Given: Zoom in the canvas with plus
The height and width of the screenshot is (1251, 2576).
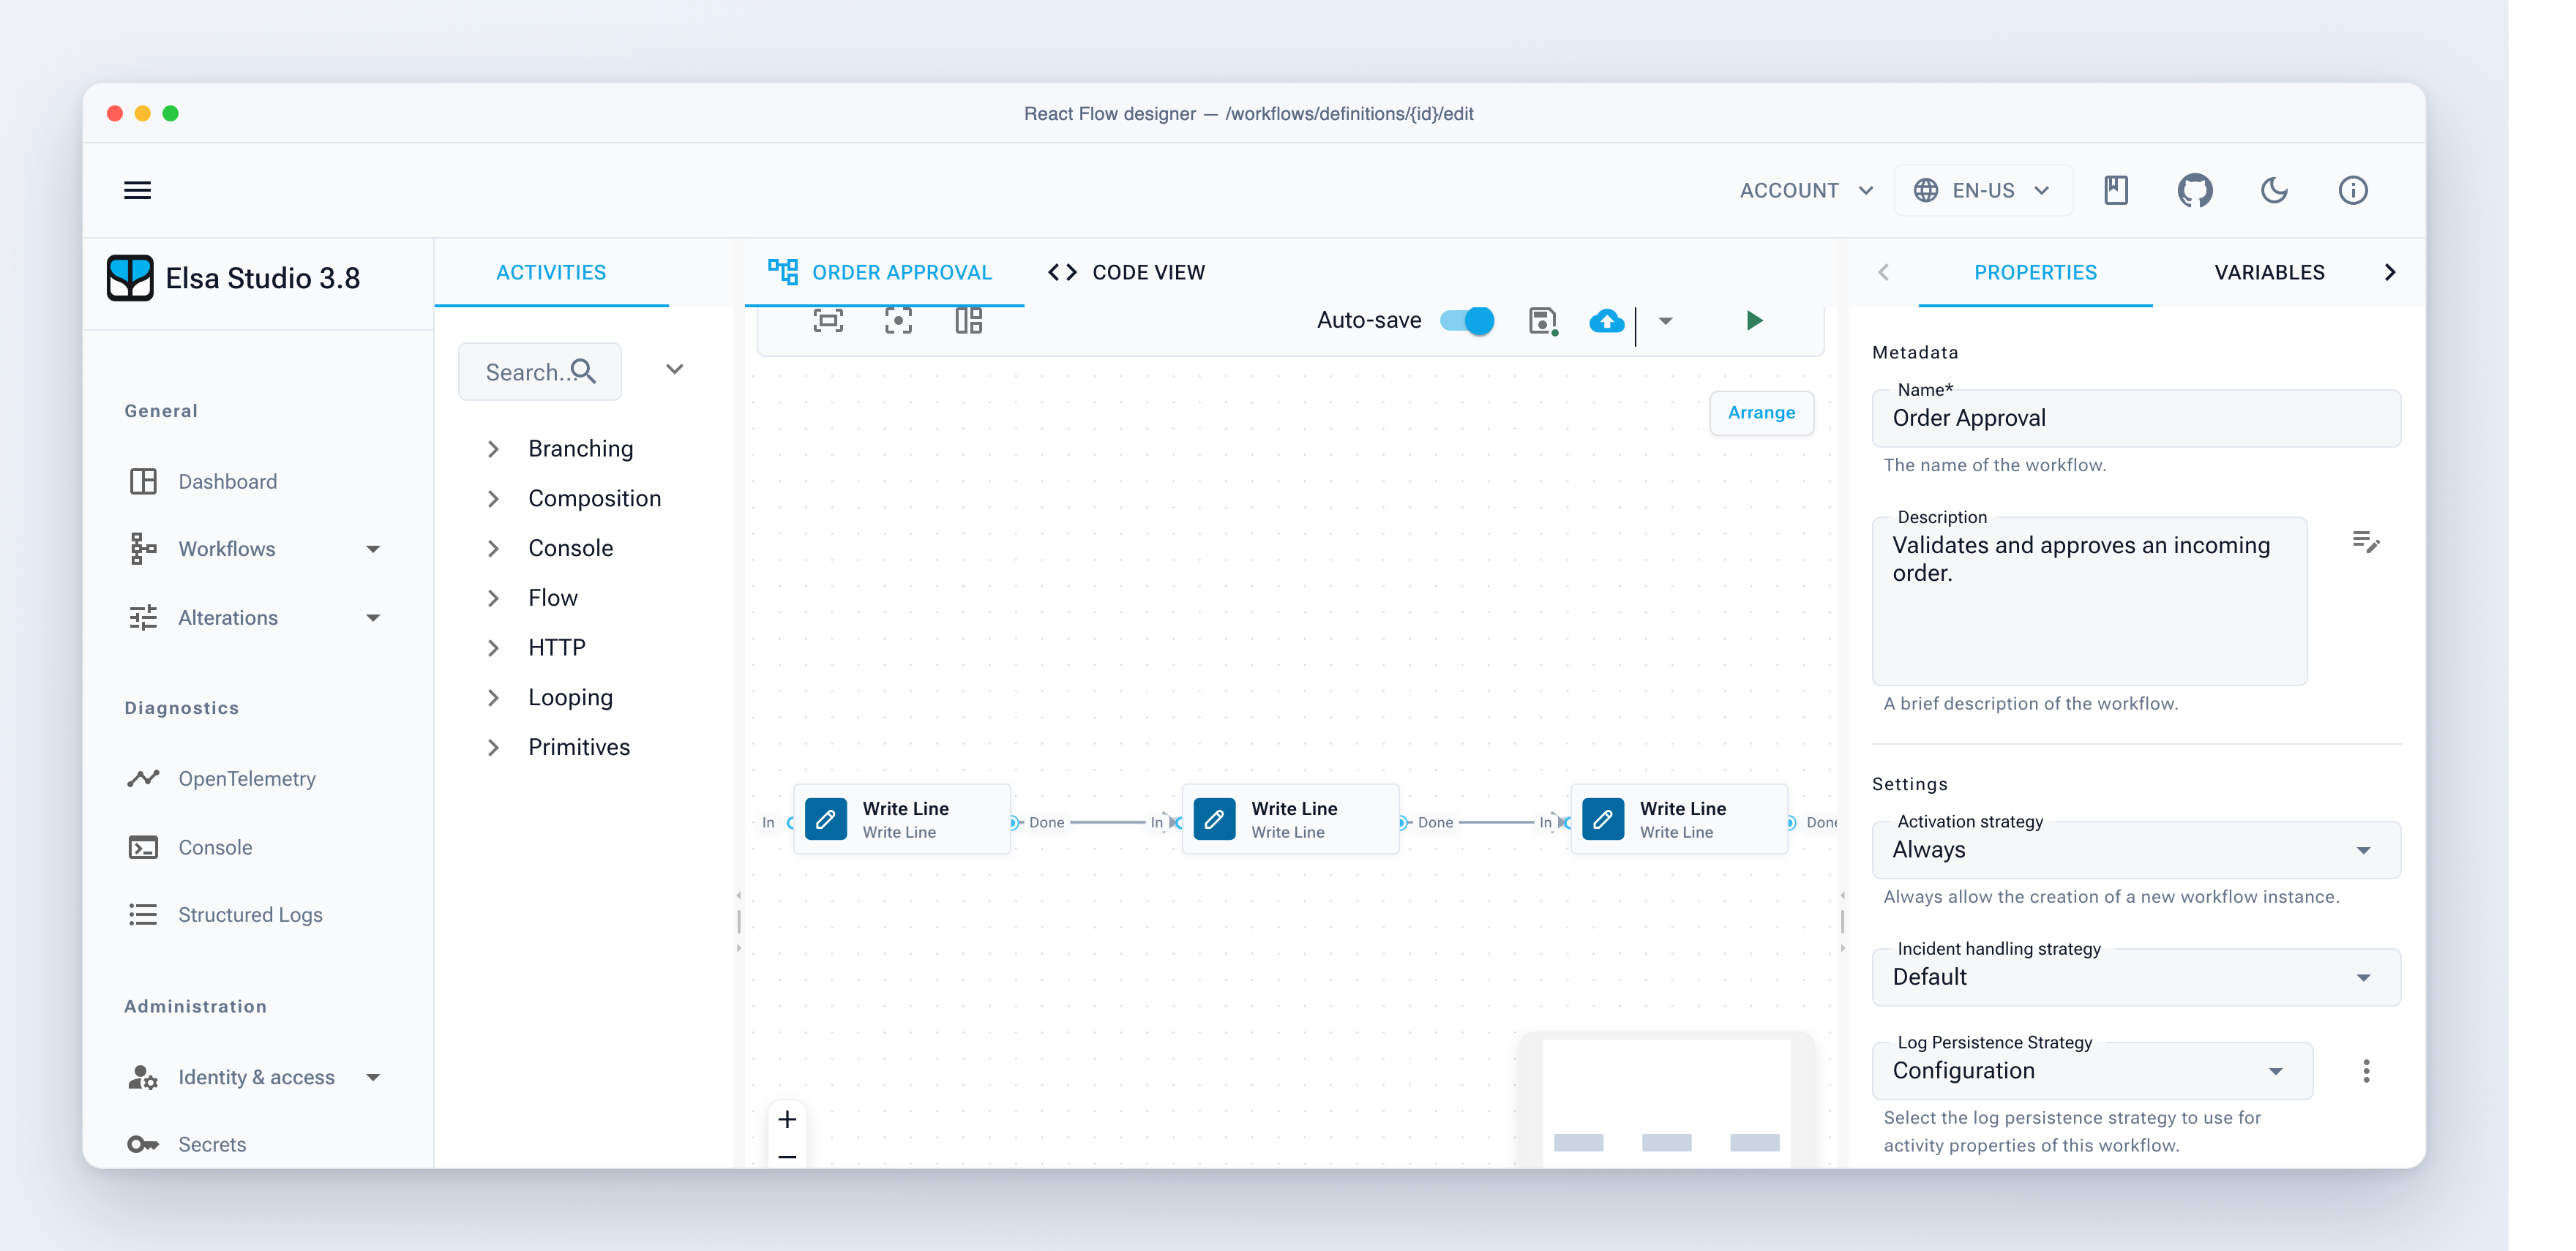Looking at the screenshot, I should pos(787,1119).
